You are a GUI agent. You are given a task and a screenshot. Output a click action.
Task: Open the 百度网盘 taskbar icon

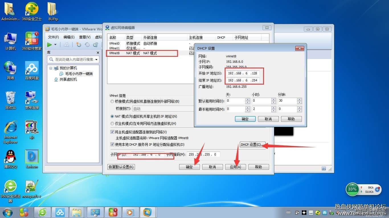coord(60,212)
